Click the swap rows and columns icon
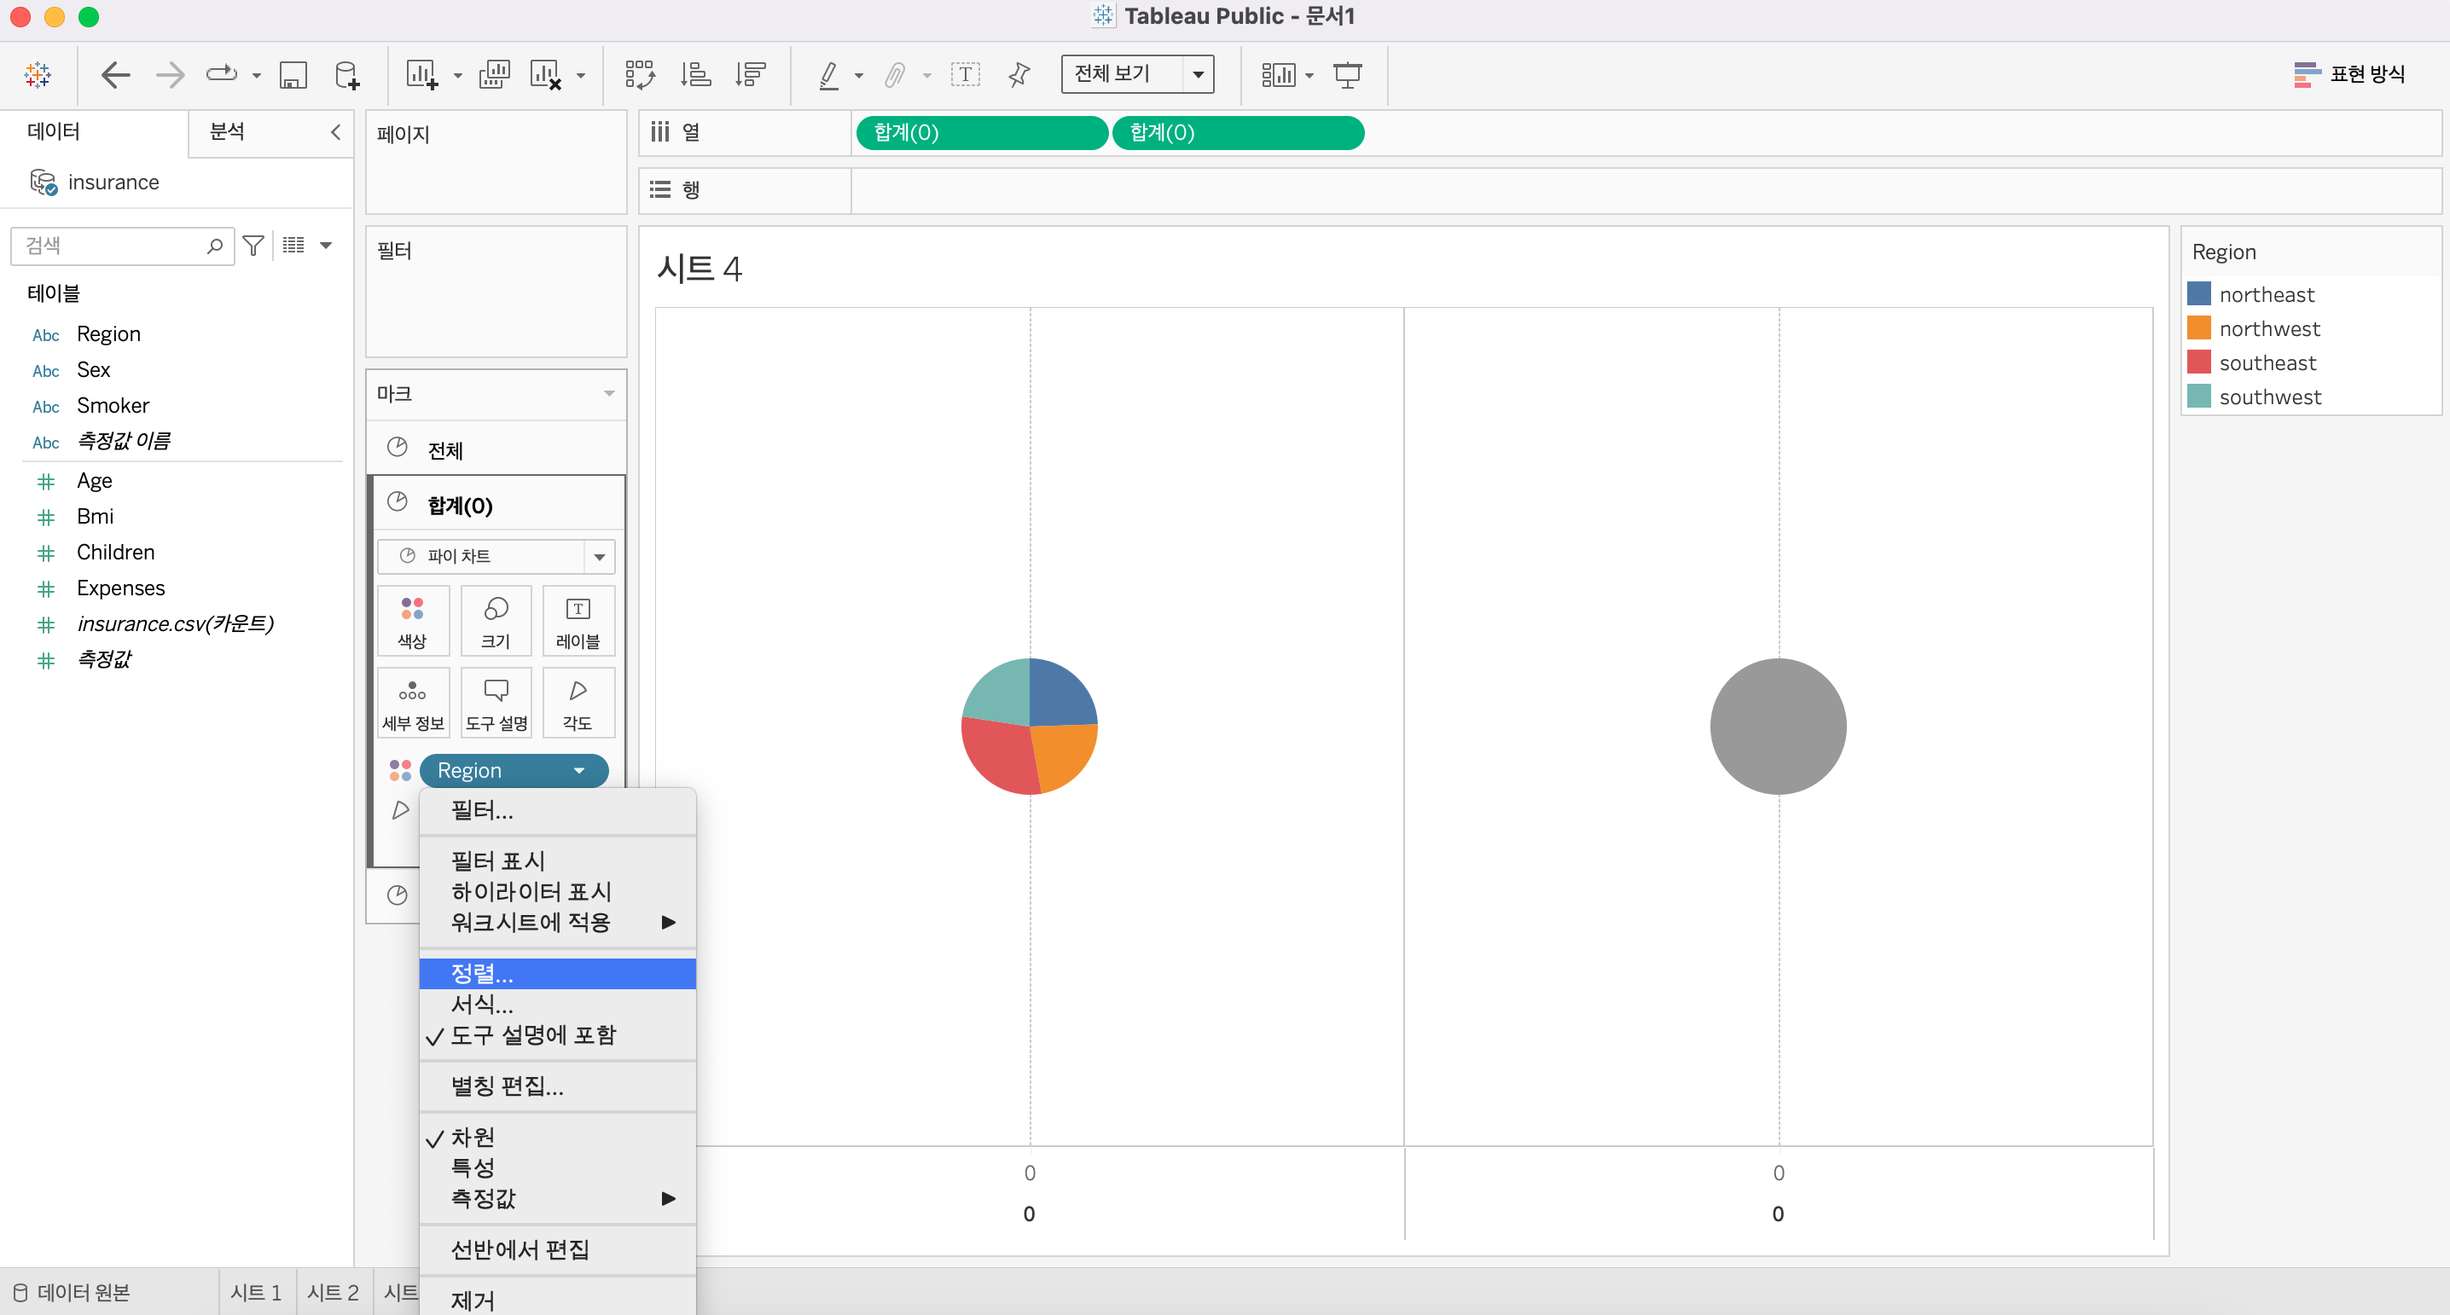 tap(639, 74)
